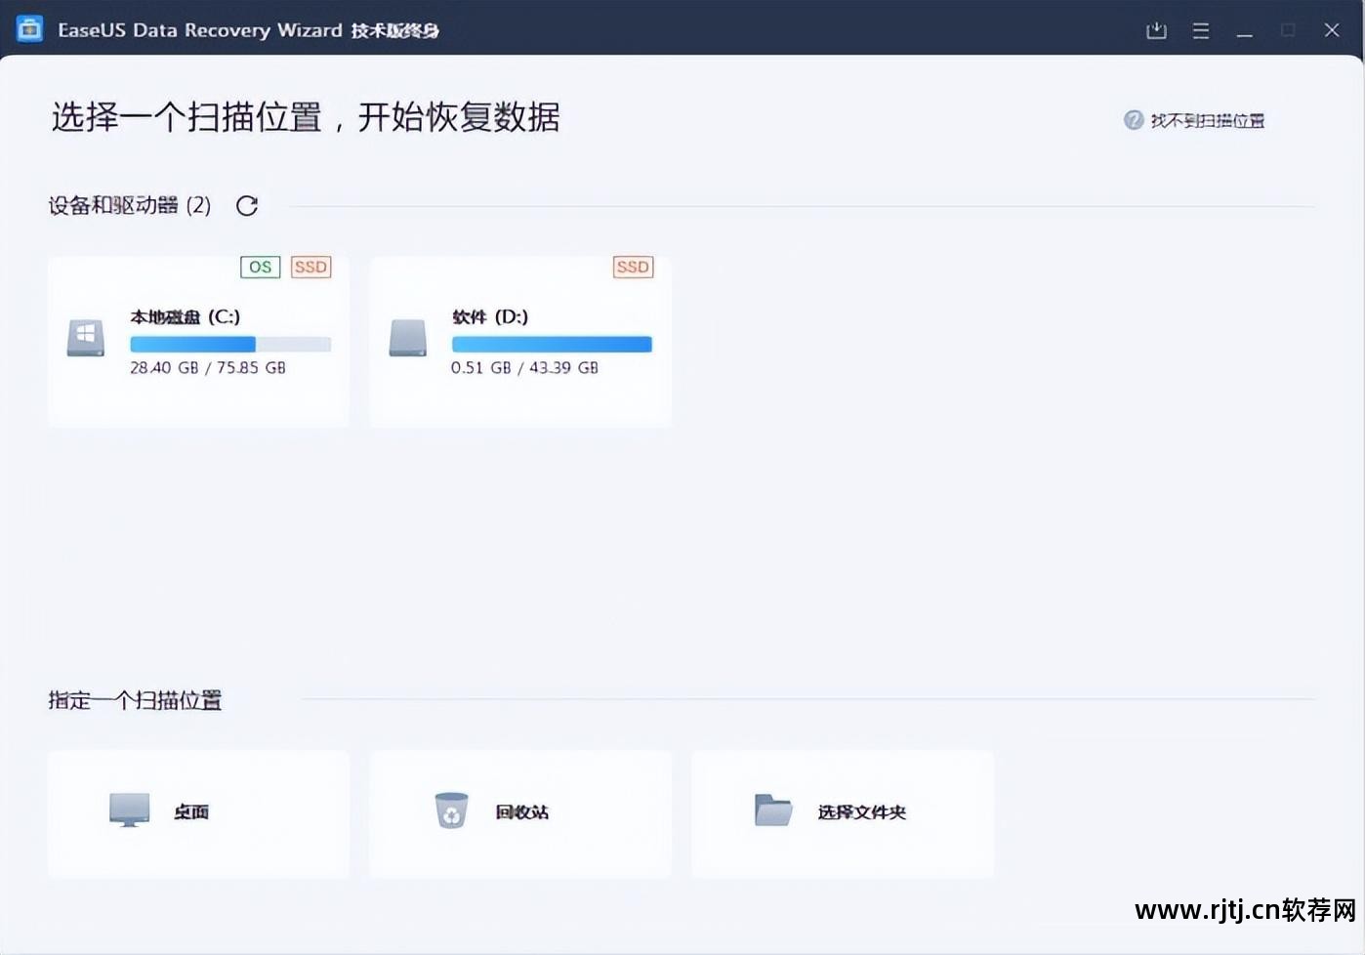Click the C: drive usage bar
This screenshot has width=1365, height=955.
coord(230,344)
